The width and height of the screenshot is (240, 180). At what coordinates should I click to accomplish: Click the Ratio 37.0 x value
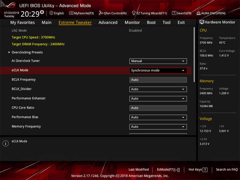(204, 68)
